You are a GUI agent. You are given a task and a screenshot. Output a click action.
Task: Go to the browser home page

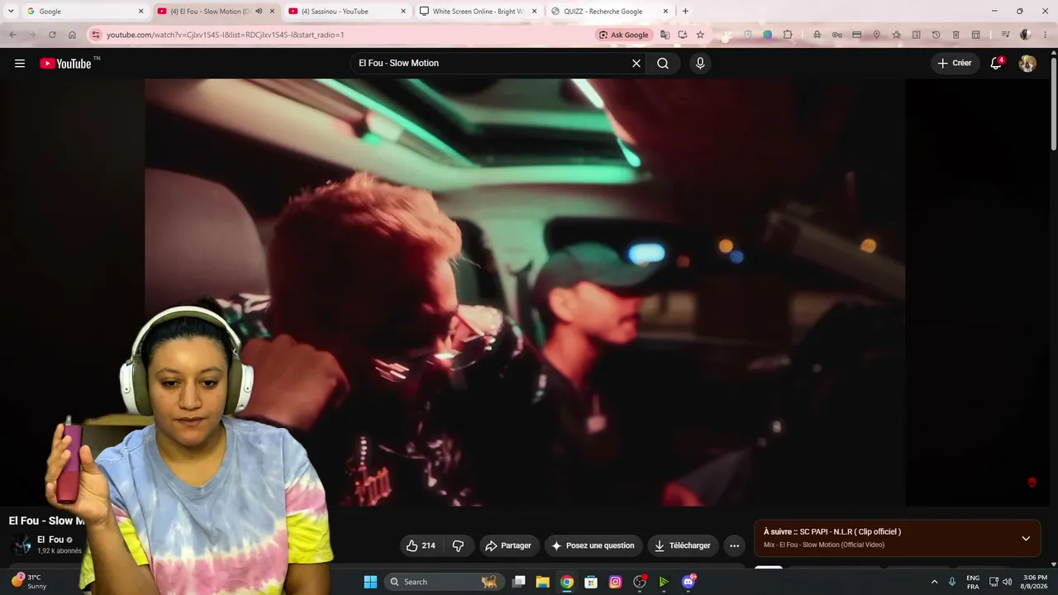(x=72, y=35)
